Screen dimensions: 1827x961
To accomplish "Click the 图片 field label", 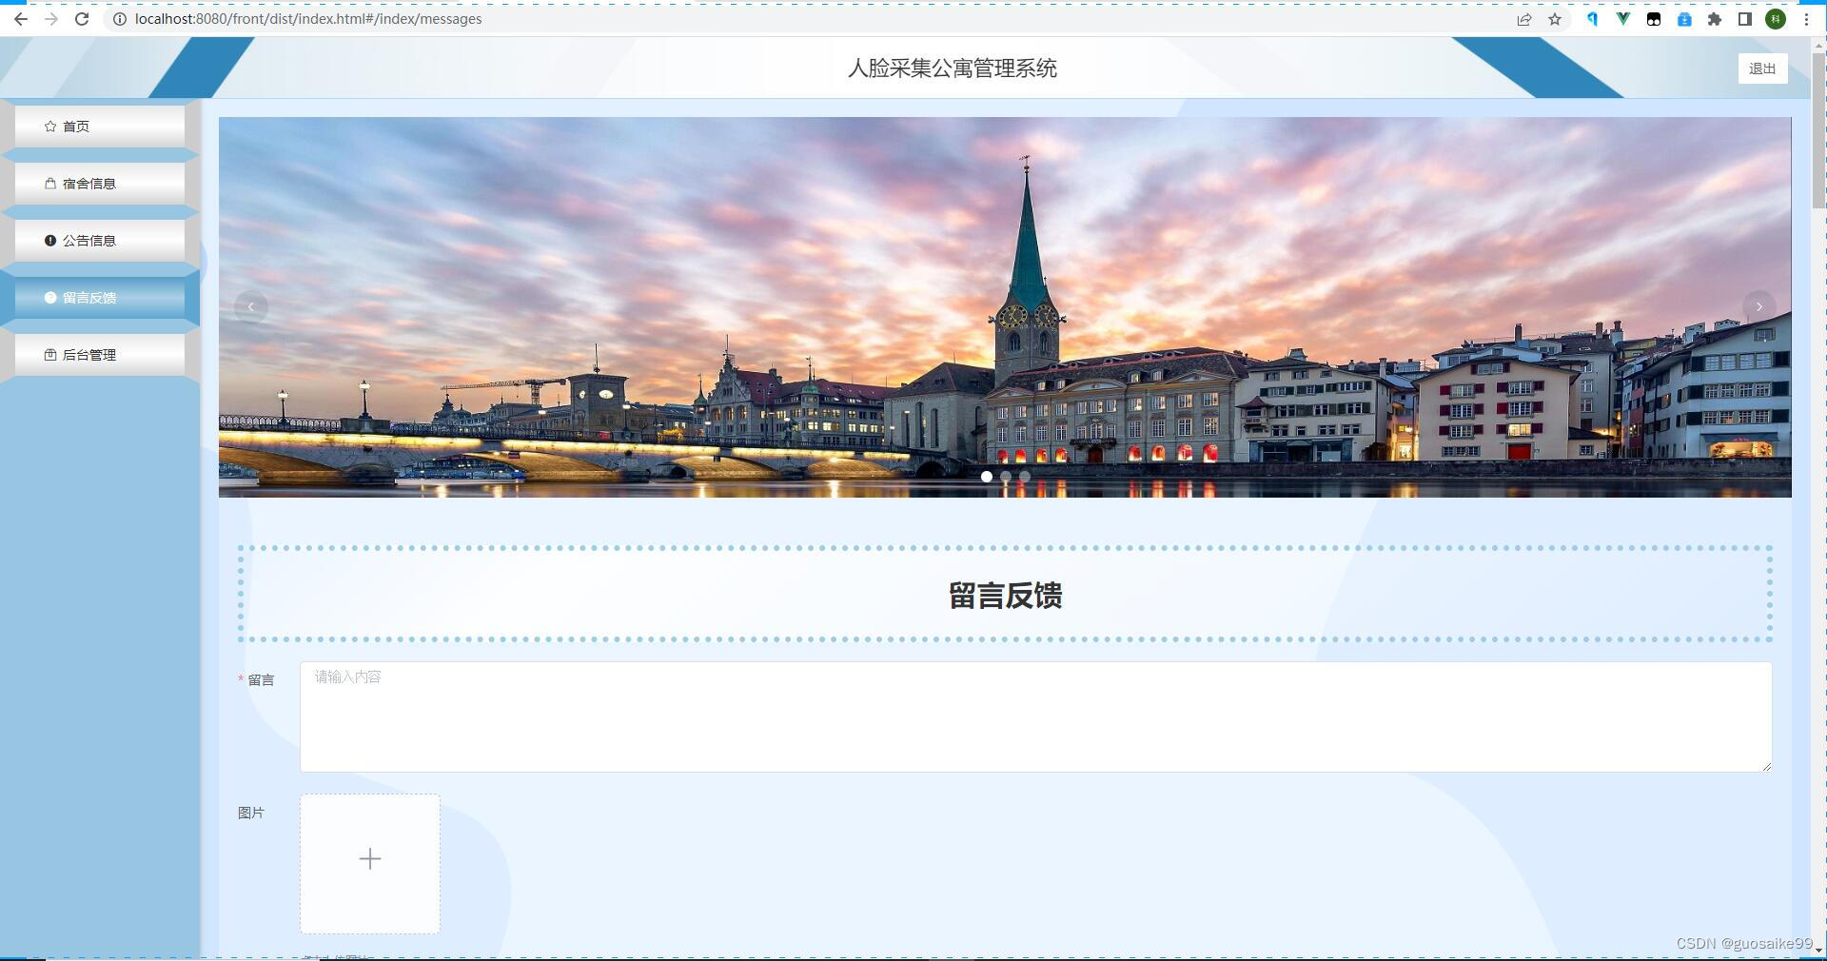I will pos(251,813).
